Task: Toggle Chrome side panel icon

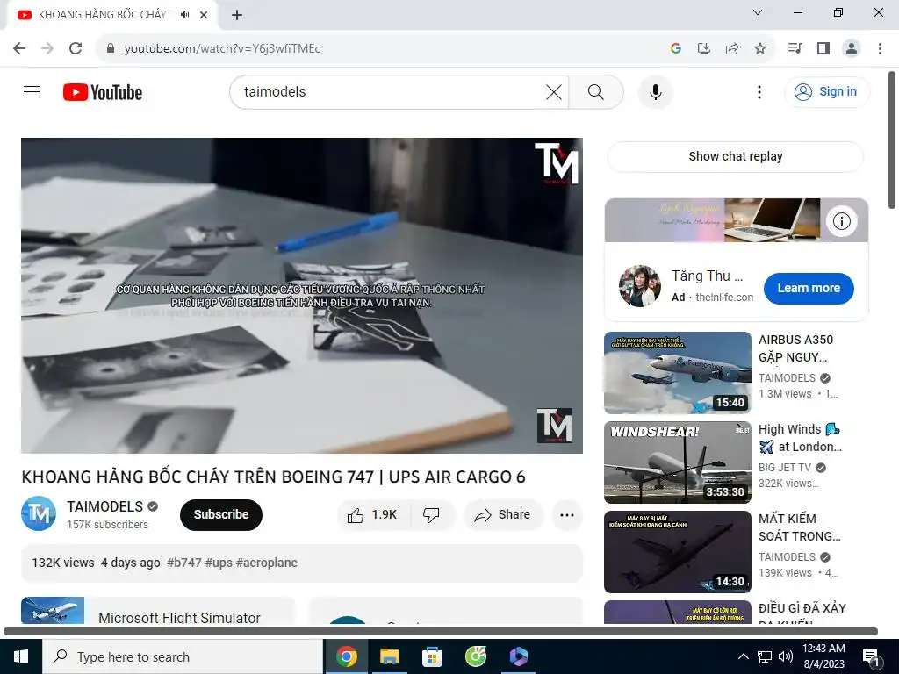Action: pos(823,48)
